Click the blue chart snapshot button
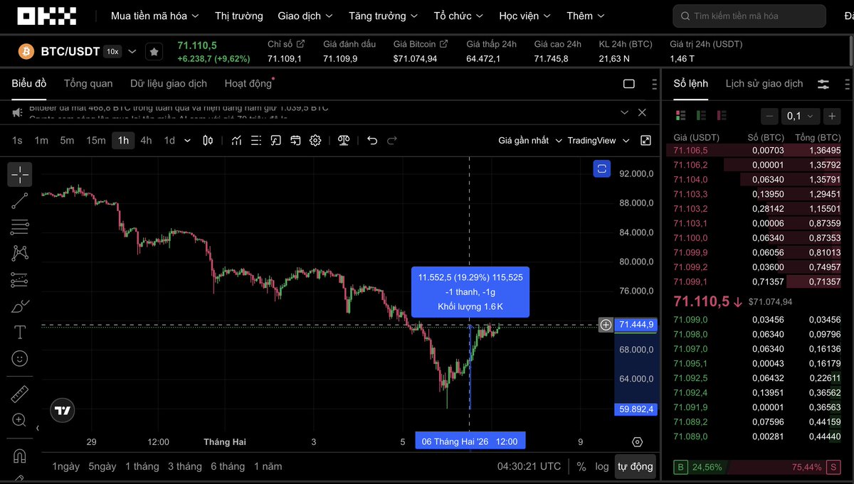The height and width of the screenshot is (484, 854). pyautogui.click(x=602, y=168)
